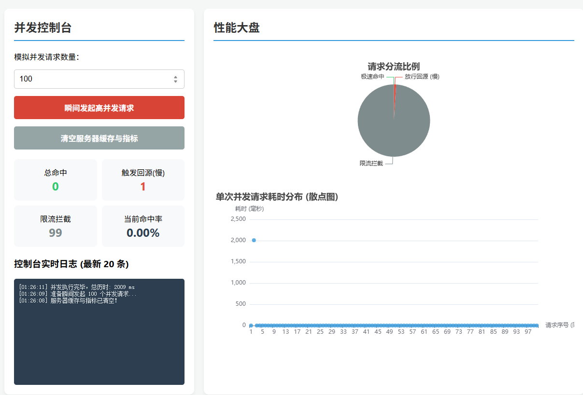
Task: Click the 放行回源 (慢) pie chart label
Action: click(422, 77)
